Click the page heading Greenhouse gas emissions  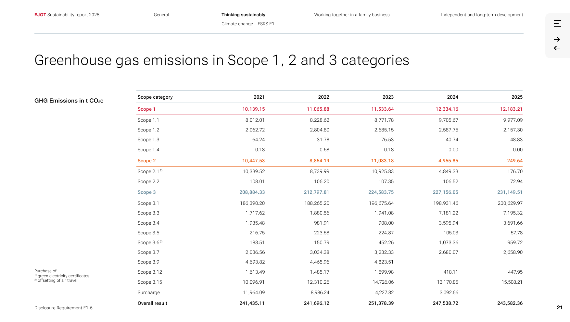click(222, 60)
